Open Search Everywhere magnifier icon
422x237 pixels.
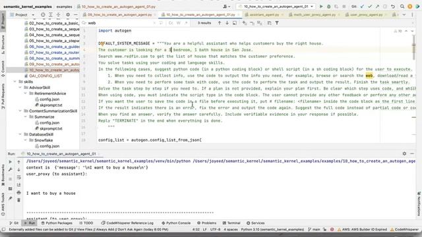402,6
